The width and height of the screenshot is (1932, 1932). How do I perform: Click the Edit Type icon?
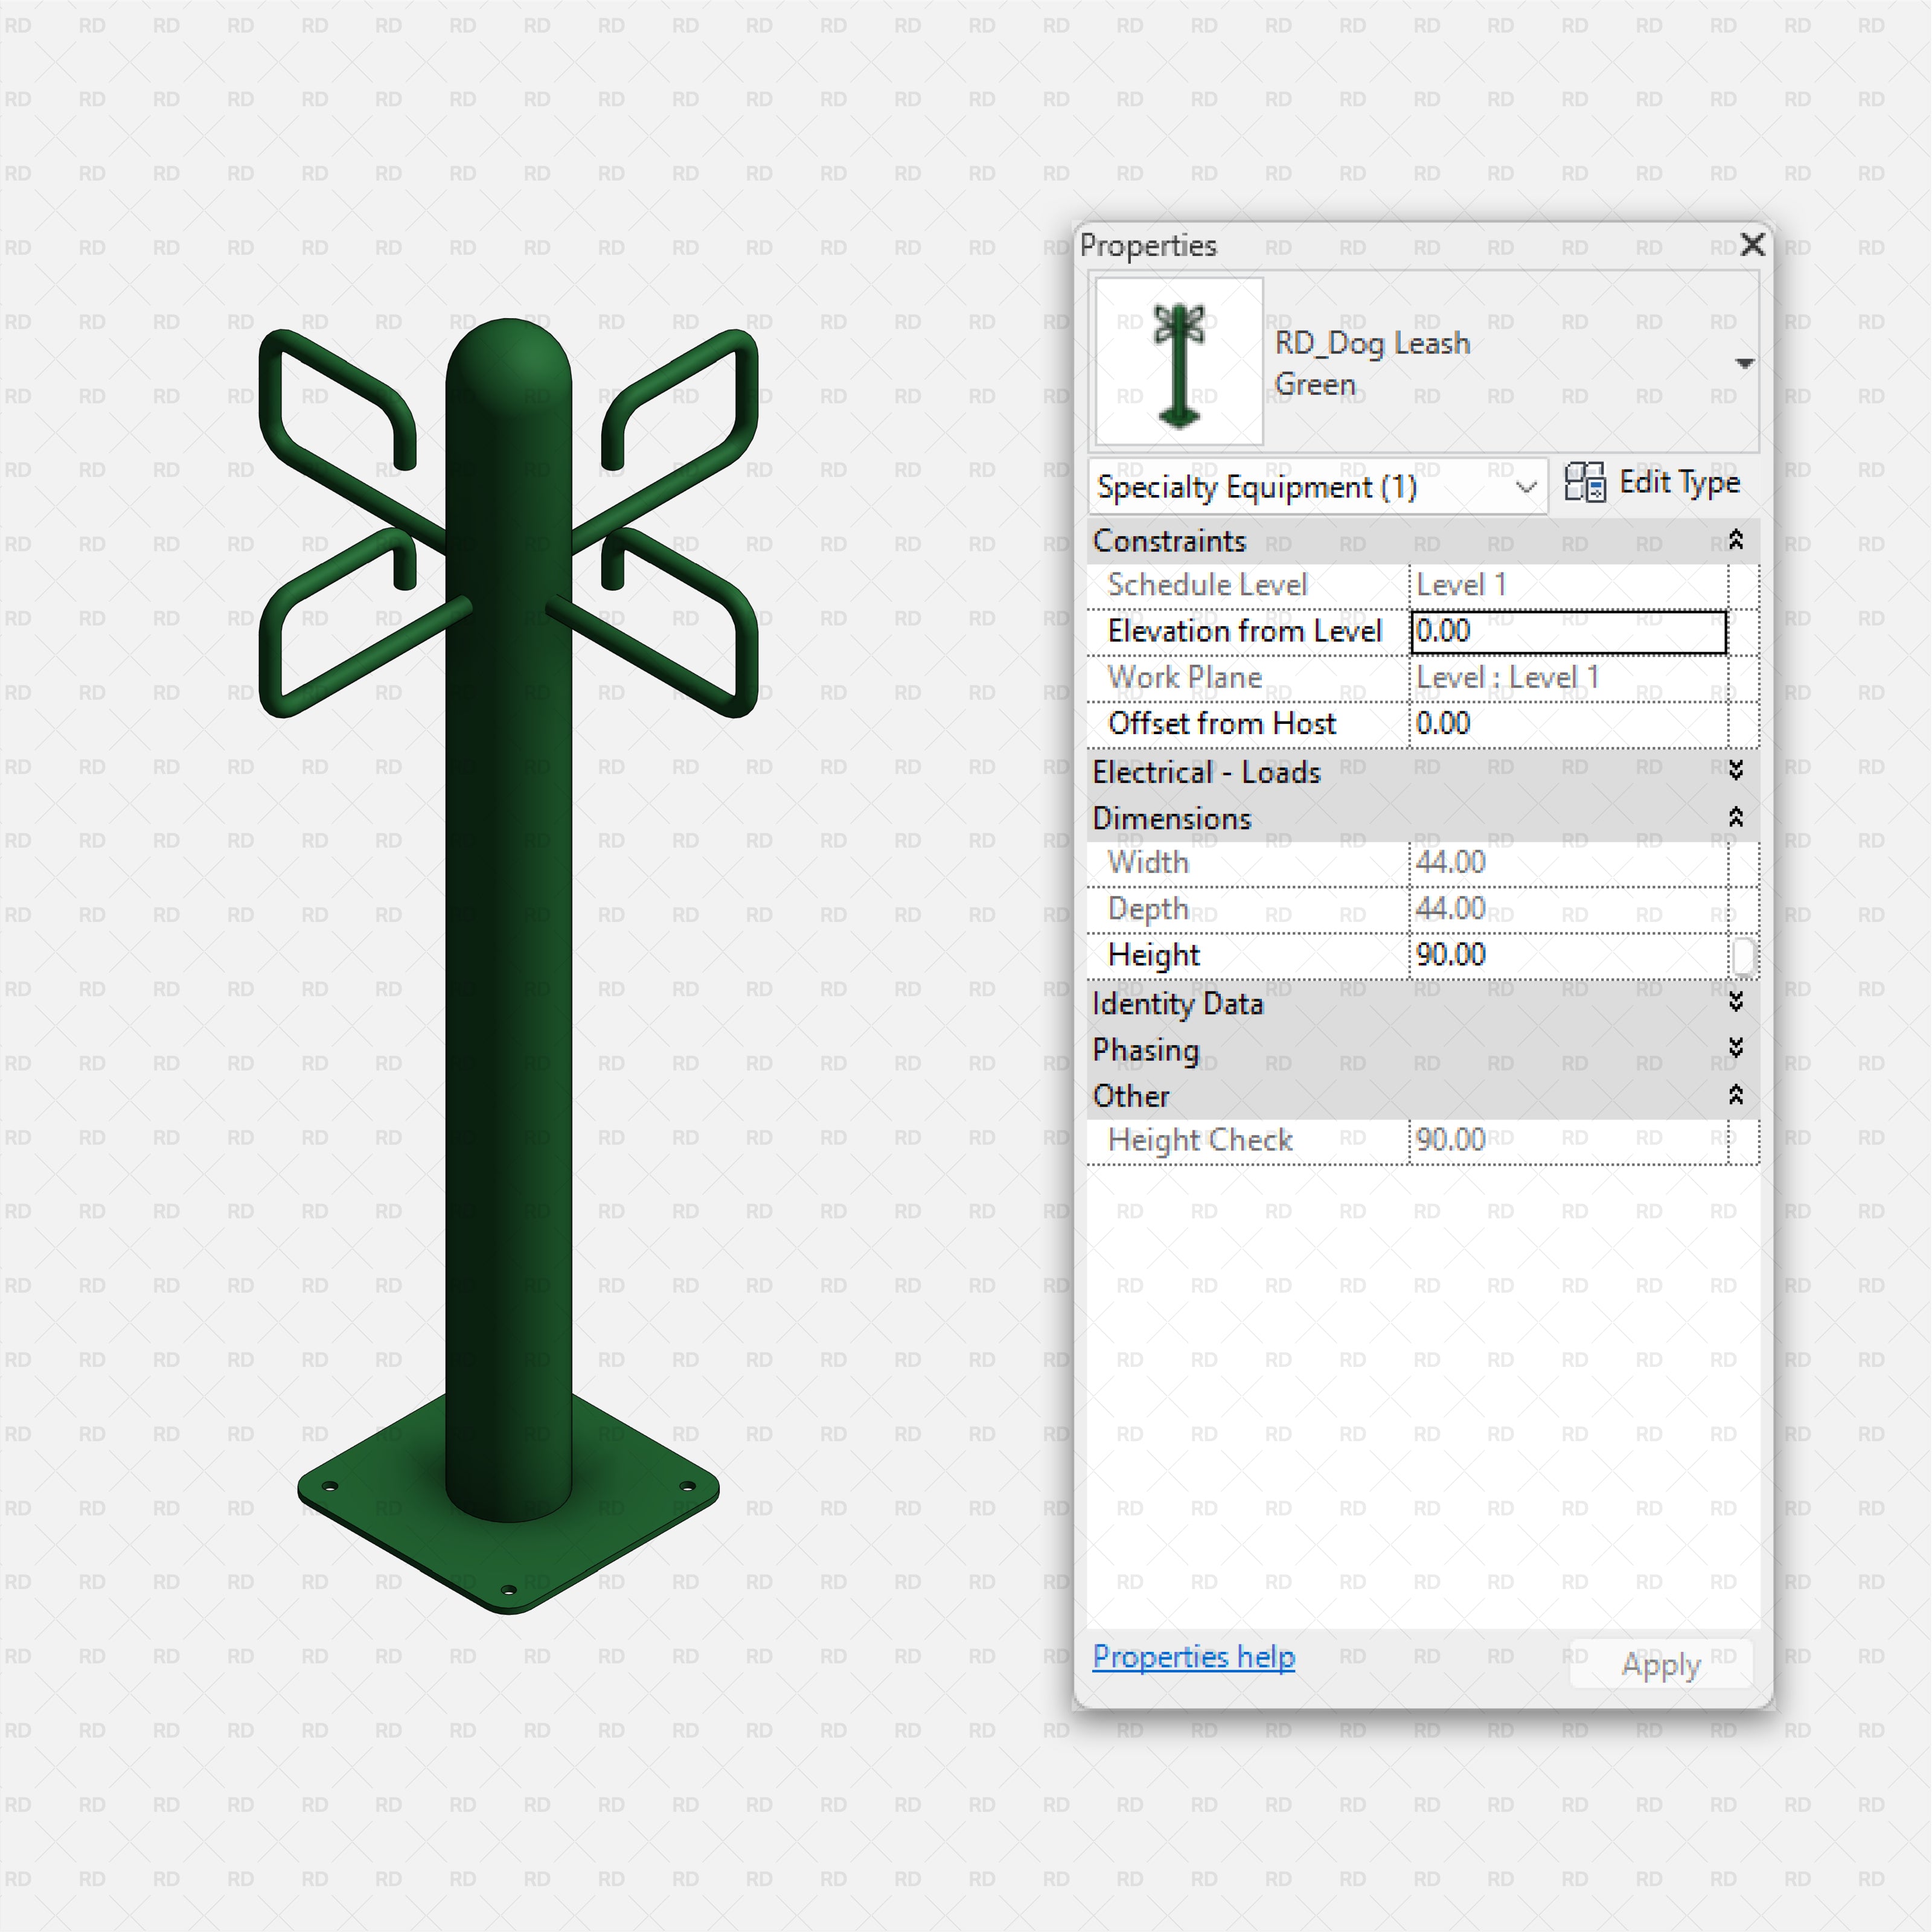click(1585, 482)
